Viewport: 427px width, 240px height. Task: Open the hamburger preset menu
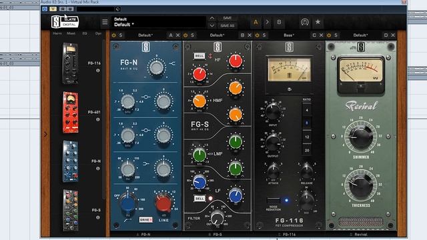pos(105,22)
